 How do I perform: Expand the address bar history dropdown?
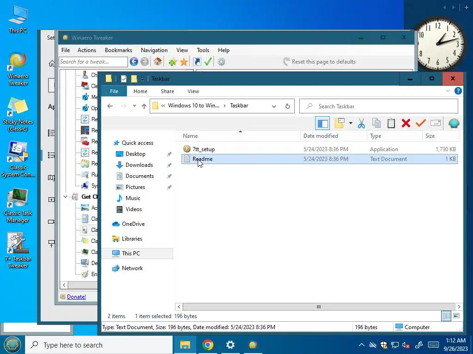coord(274,106)
